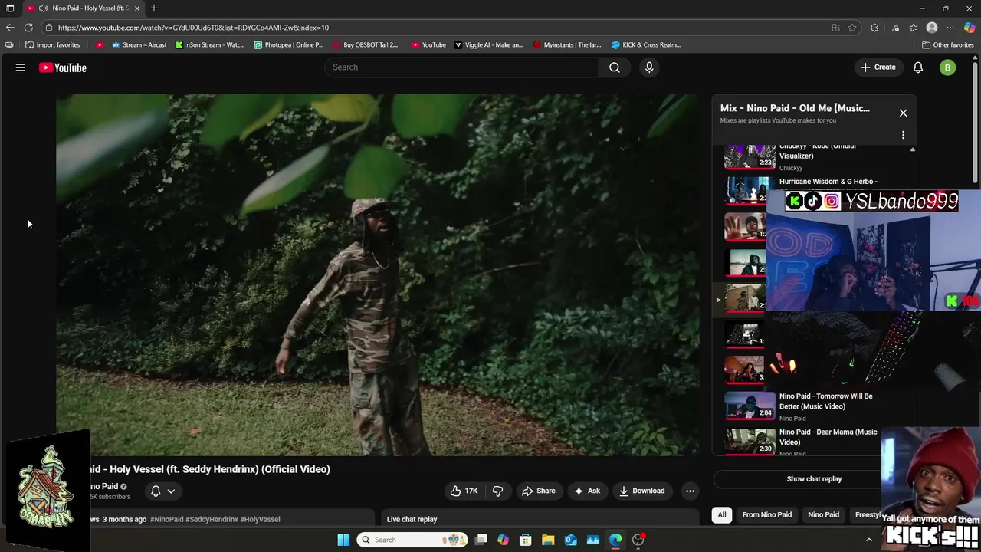Open Edge settings and more menu

pyautogui.click(x=950, y=28)
